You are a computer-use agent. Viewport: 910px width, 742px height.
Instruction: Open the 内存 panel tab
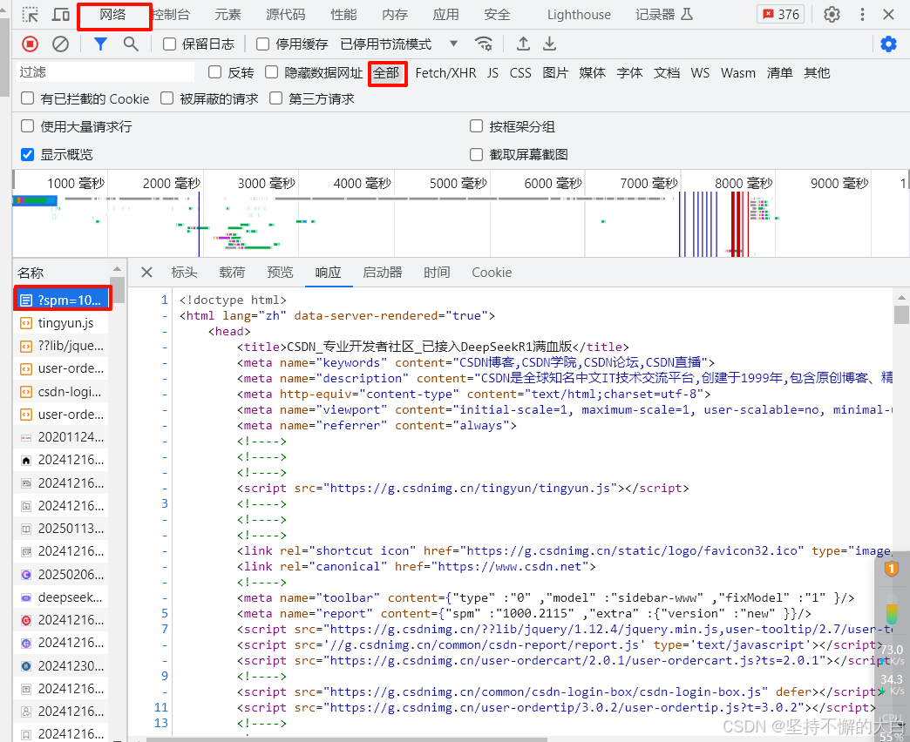click(395, 15)
